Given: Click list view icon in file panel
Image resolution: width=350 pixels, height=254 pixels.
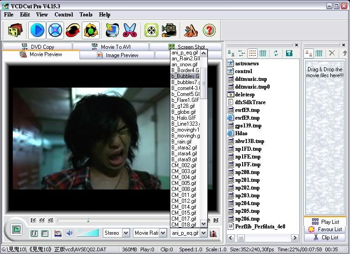Looking at the screenshot, I should (x=252, y=53).
